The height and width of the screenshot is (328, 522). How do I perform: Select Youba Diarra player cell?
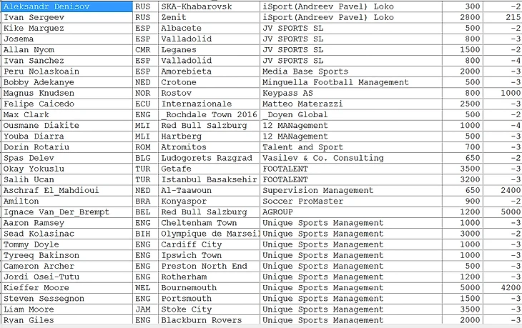point(67,136)
